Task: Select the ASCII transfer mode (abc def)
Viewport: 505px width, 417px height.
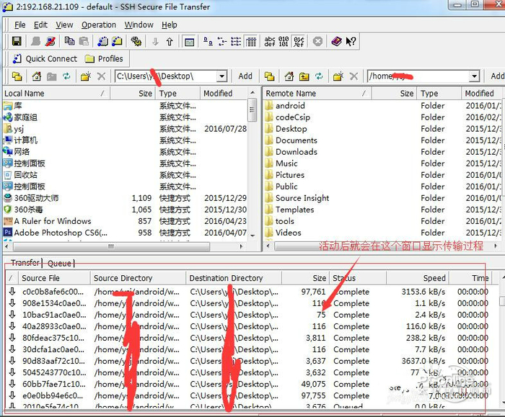Action: 271,42
